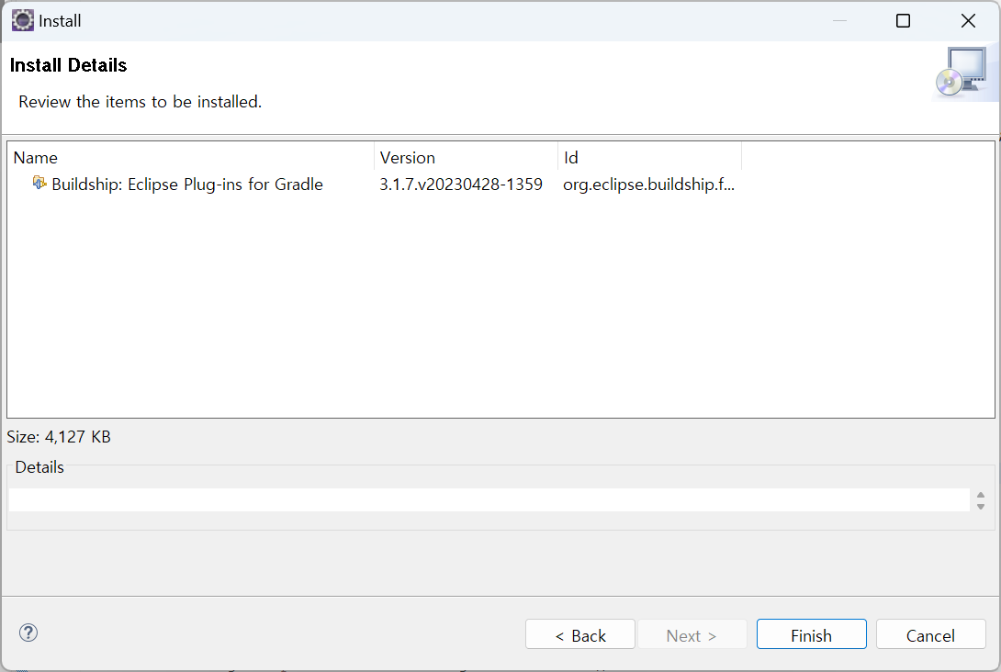Click inside the Details text box
Viewport: 1001px width, 672px height.
tap(487, 499)
